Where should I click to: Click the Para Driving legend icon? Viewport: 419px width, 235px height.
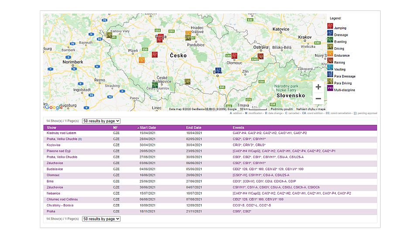[x=330, y=81]
